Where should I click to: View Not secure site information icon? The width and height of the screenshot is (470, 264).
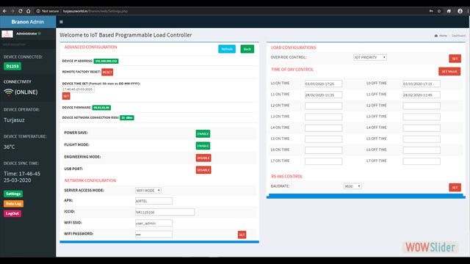(x=38, y=11)
